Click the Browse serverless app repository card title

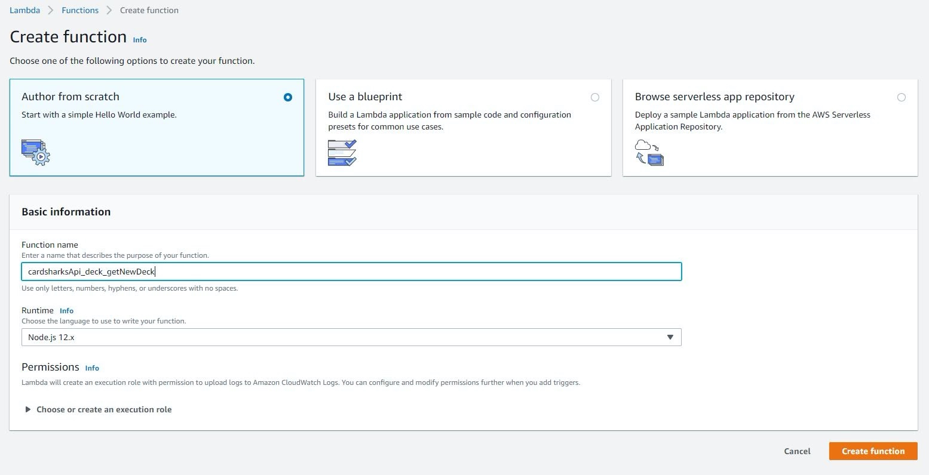[715, 97]
